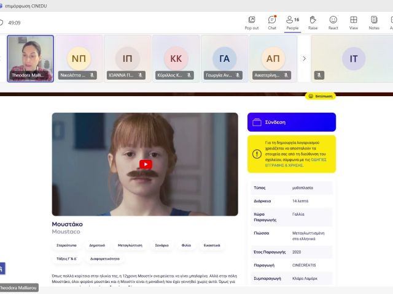
Task: Click the Theodora Malliarou presenter label
Action: [18, 288]
